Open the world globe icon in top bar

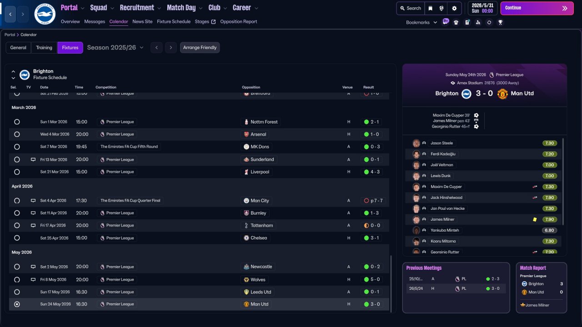(442, 8)
